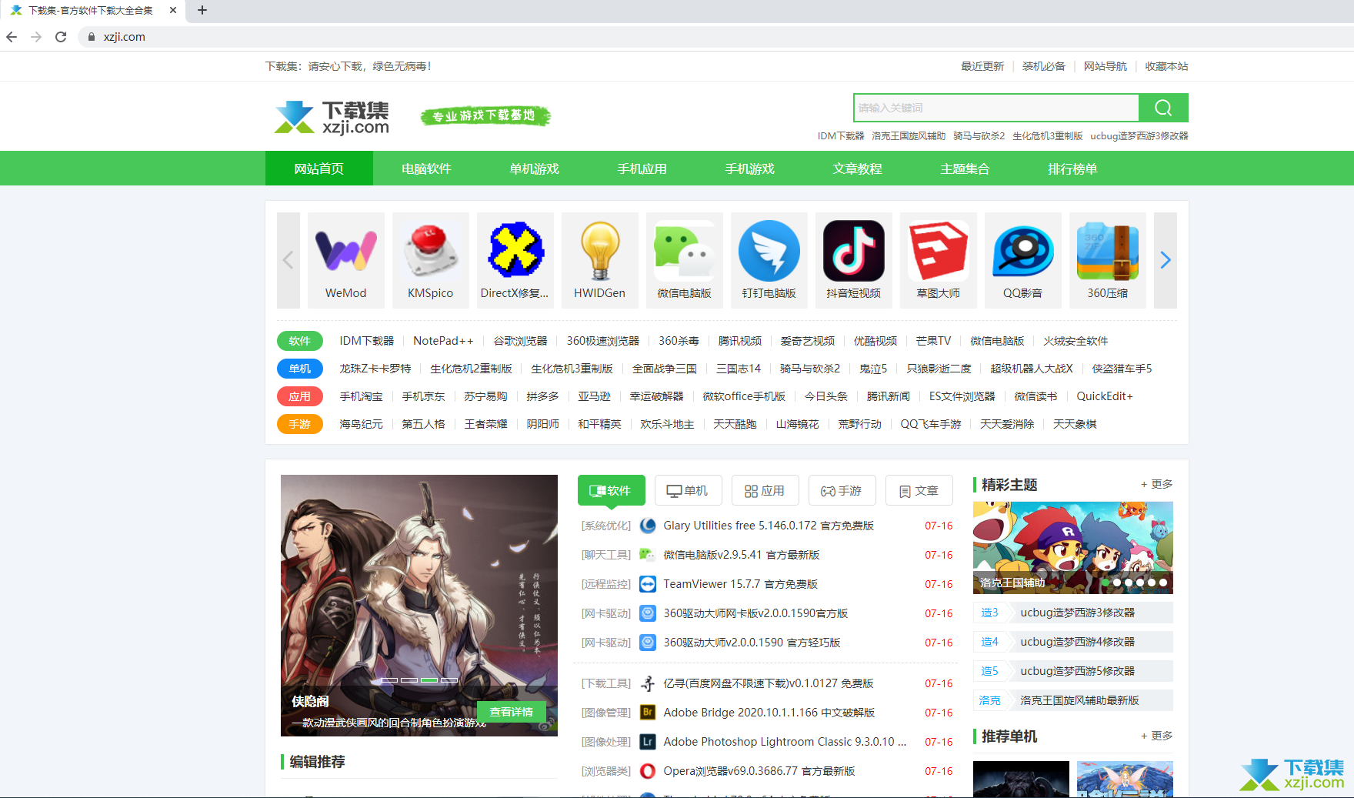This screenshot has width=1354, height=798.
Task: Open the DirectX repair tool icon
Action: coord(515,251)
